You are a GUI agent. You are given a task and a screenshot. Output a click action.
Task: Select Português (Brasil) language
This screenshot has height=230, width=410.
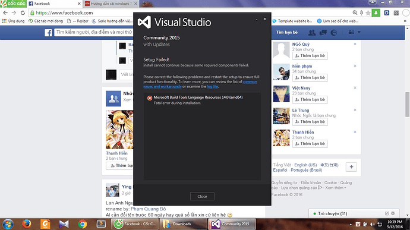[306, 170]
